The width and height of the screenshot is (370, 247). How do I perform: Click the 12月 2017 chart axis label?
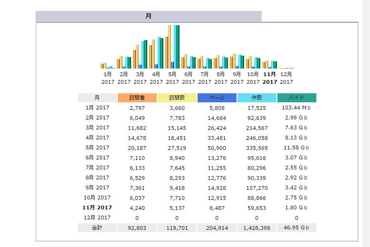pos(286,78)
